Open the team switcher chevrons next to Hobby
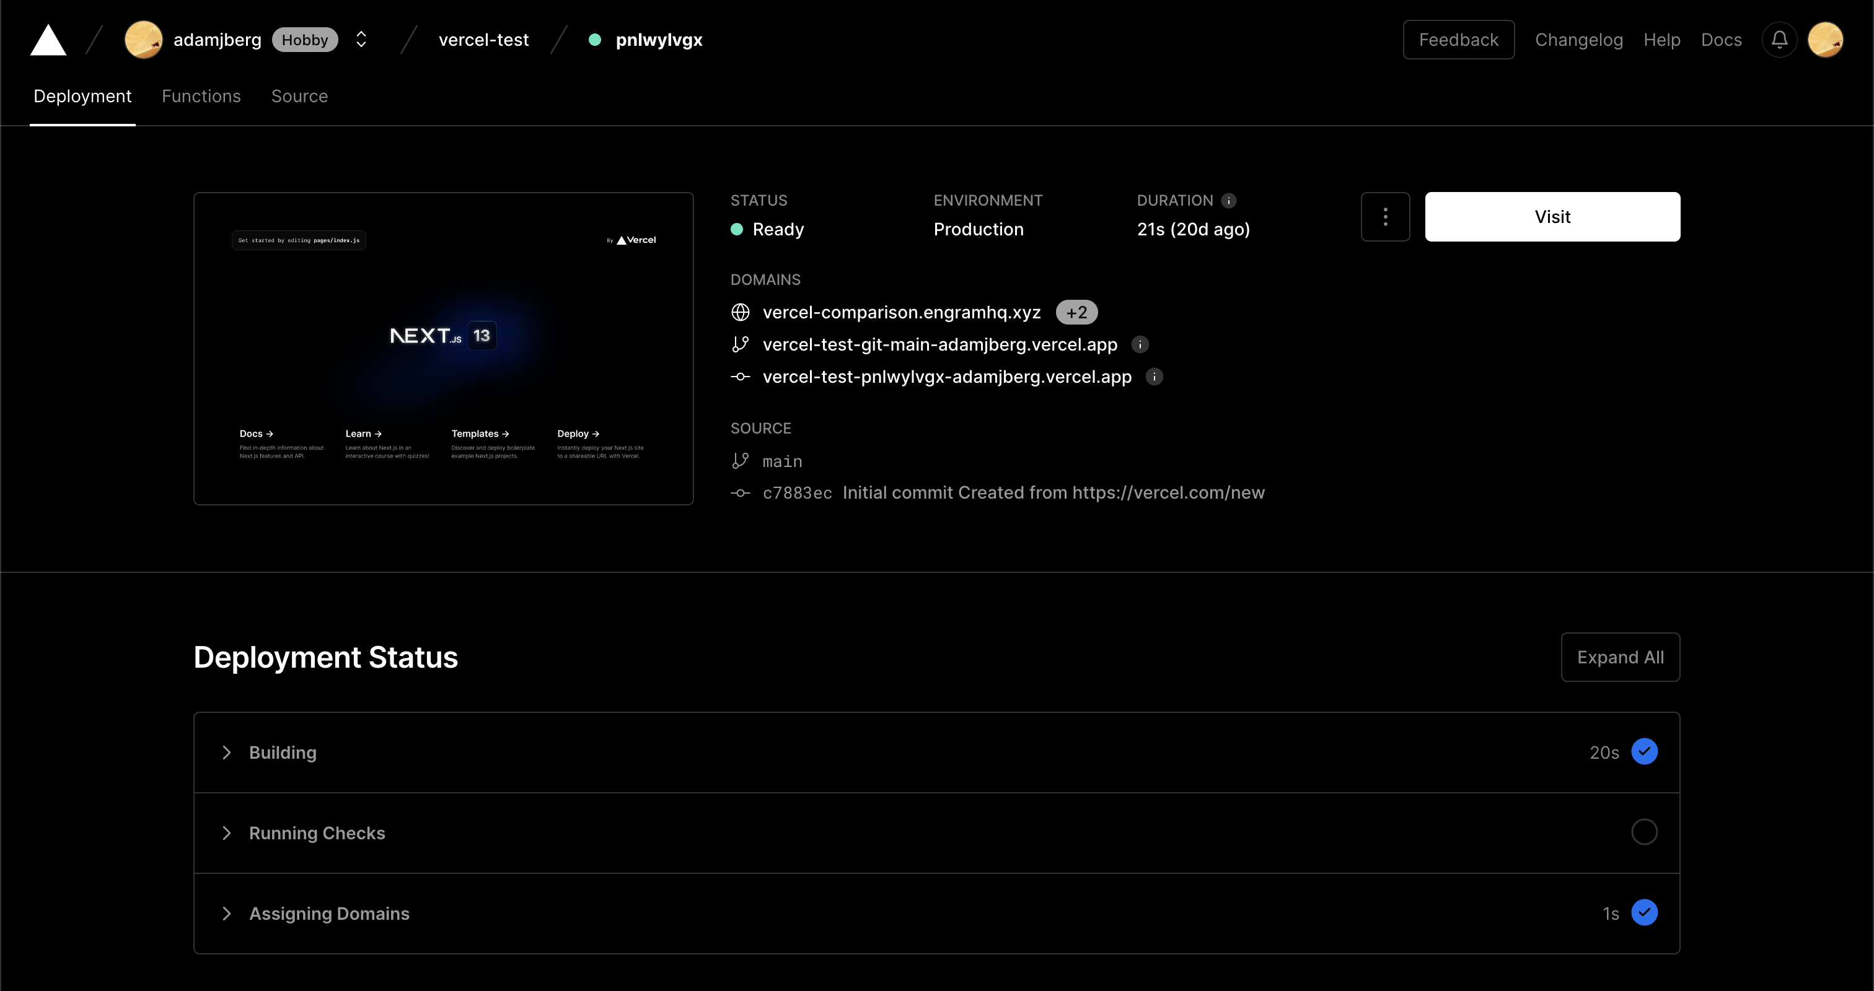The image size is (1874, 991). [361, 39]
